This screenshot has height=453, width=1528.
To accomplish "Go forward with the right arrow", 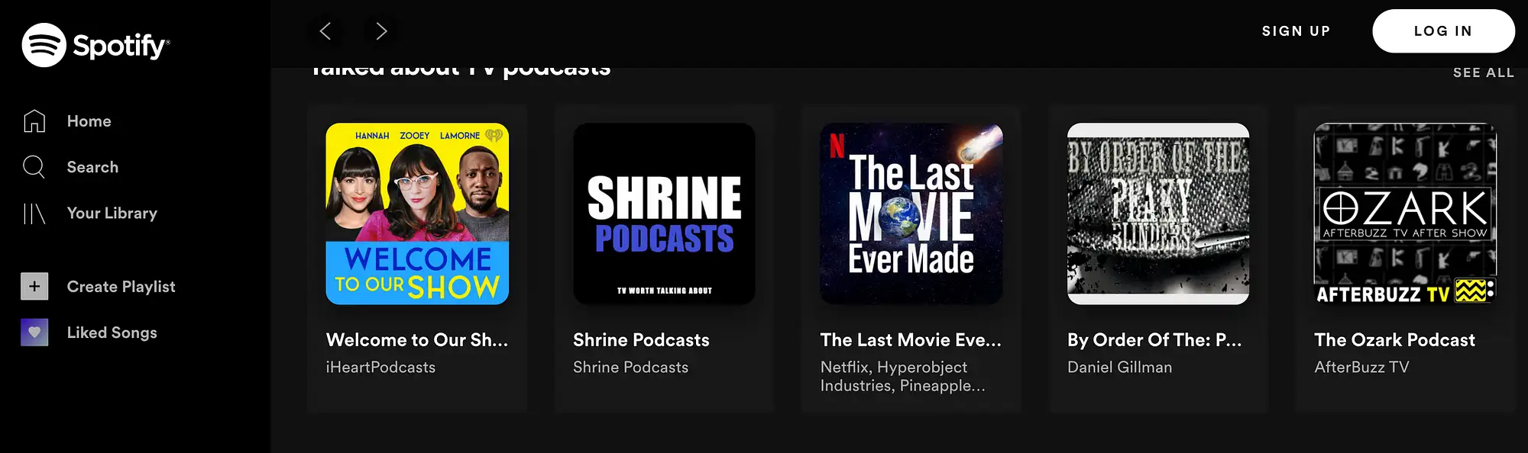I will click(381, 31).
